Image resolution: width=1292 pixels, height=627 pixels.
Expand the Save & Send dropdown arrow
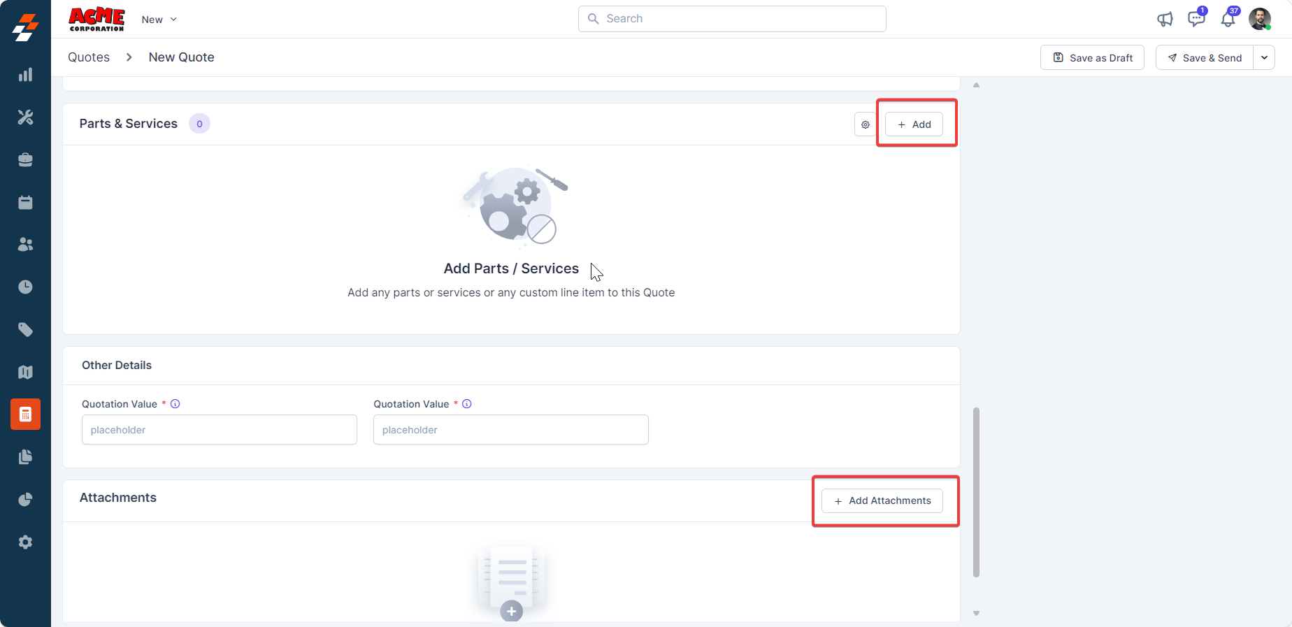pos(1264,58)
